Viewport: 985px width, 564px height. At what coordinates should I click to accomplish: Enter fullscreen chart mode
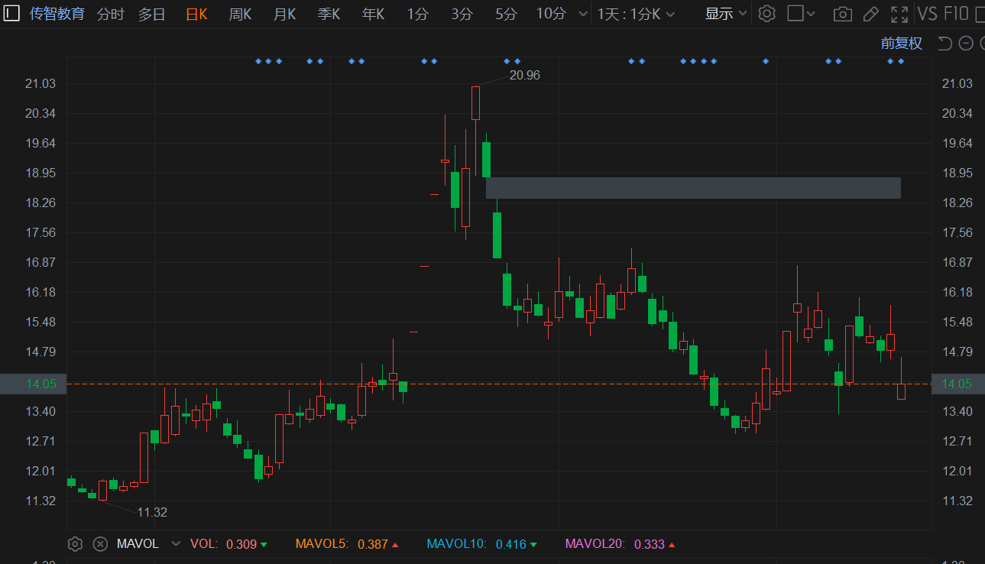[x=899, y=14]
